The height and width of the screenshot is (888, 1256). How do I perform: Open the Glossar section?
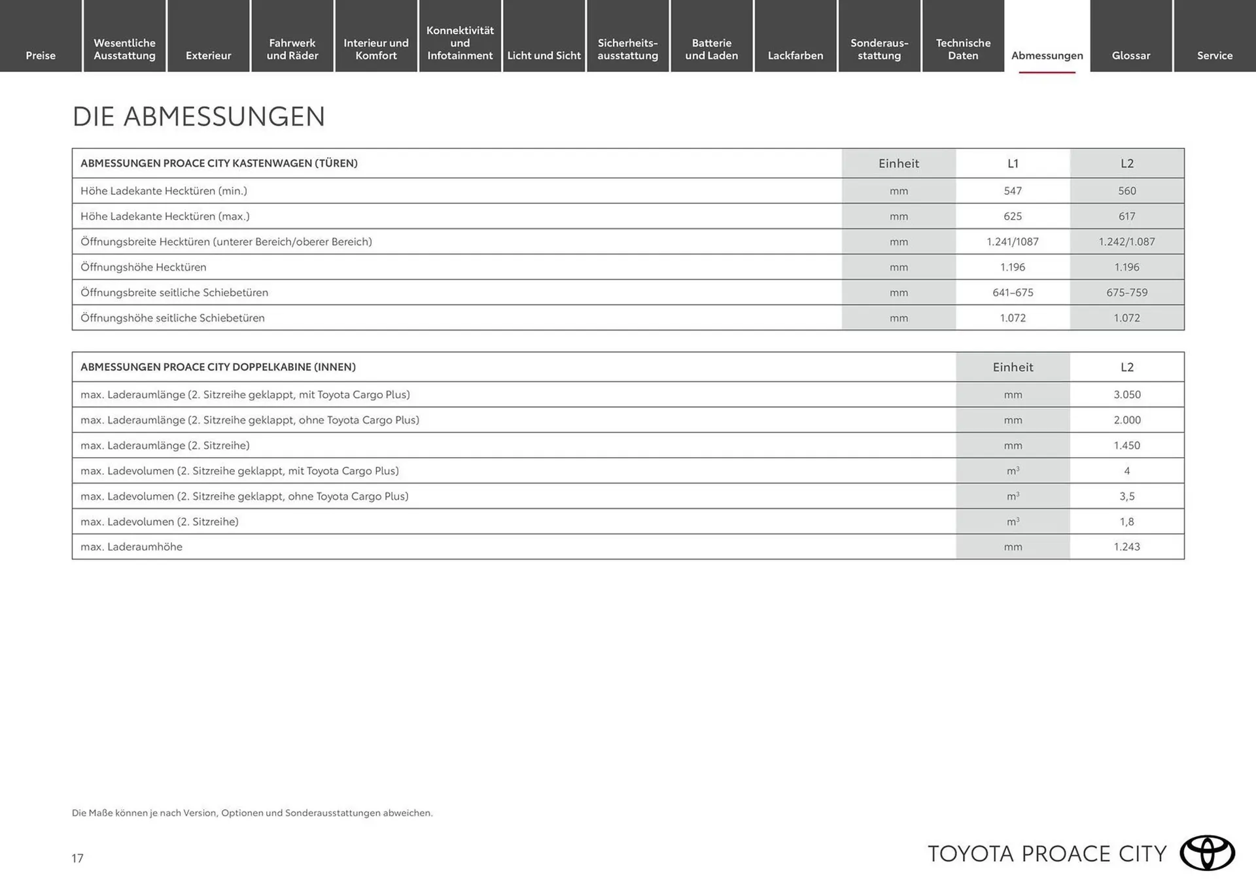coord(1130,55)
